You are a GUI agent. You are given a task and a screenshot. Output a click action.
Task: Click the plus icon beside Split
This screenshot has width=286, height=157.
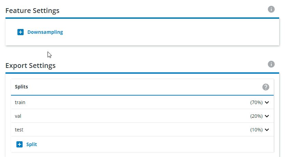(x=19, y=144)
